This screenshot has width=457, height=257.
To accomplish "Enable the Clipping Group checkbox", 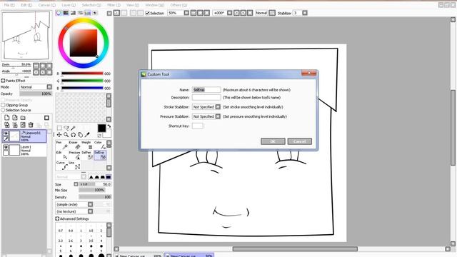I will click(3, 105).
